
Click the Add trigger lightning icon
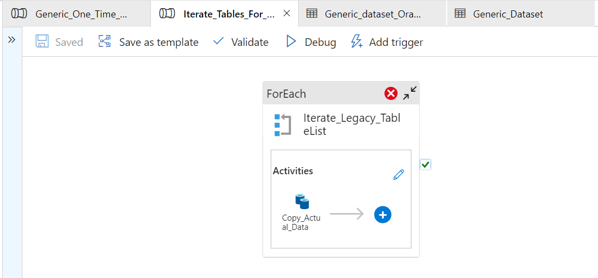(x=357, y=42)
